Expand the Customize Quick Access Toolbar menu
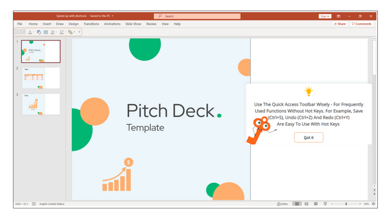Screen dimensions: 390x219 pos(80,32)
